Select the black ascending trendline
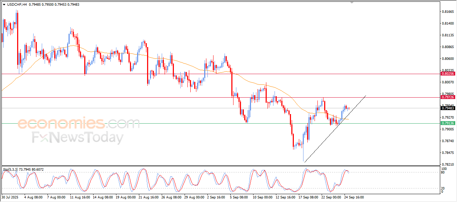This screenshot has height=202, width=457. pyautogui.click(x=335, y=129)
